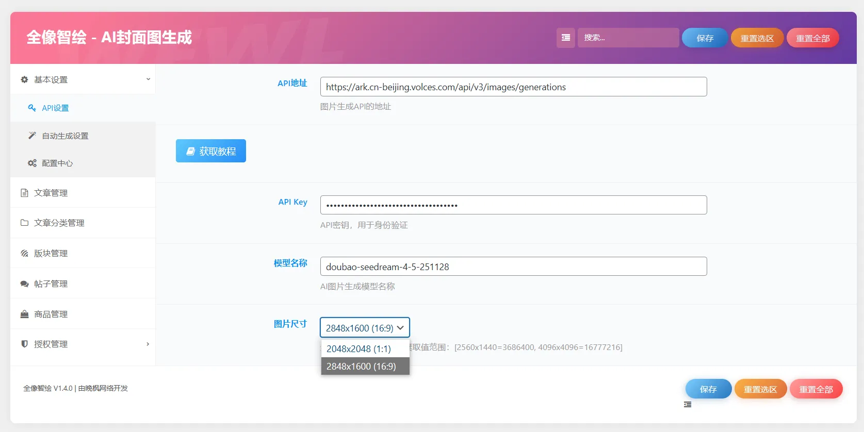864x432 pixels.
Task: Click the shield icon for 授权管理
Action: coord(24,344)
